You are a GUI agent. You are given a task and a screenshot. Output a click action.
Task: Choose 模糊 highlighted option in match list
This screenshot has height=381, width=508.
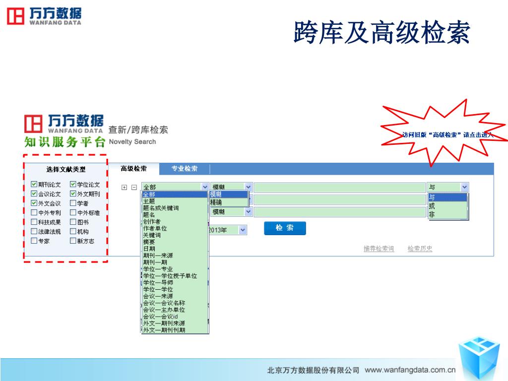tap(229, 194)
